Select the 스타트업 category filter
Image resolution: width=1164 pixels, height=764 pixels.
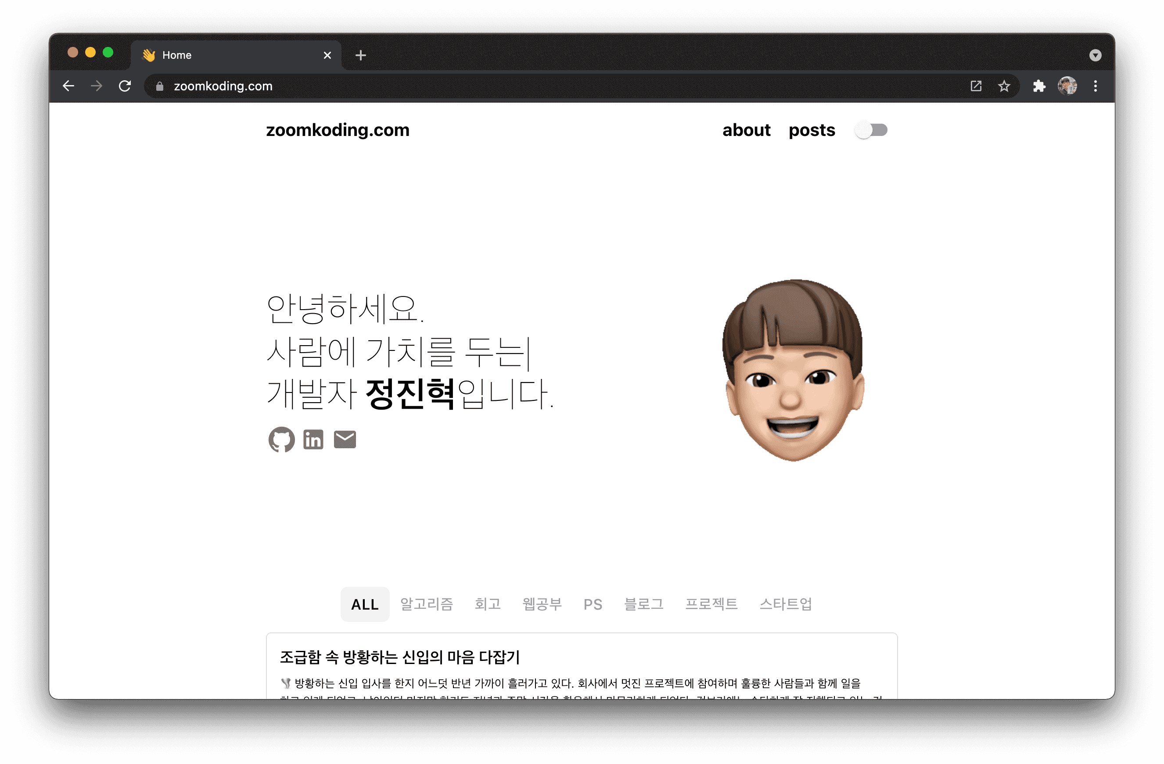[x=785, y=604]
